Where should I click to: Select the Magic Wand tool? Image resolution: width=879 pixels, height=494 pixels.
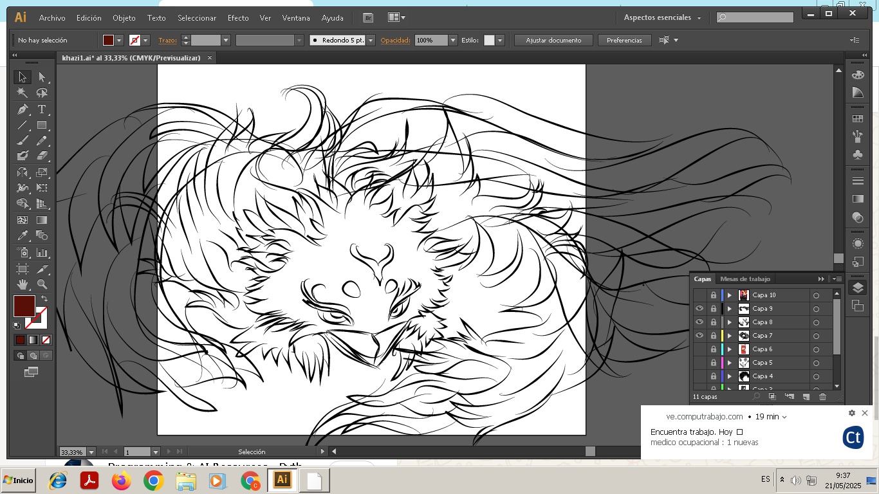[22, 93]
